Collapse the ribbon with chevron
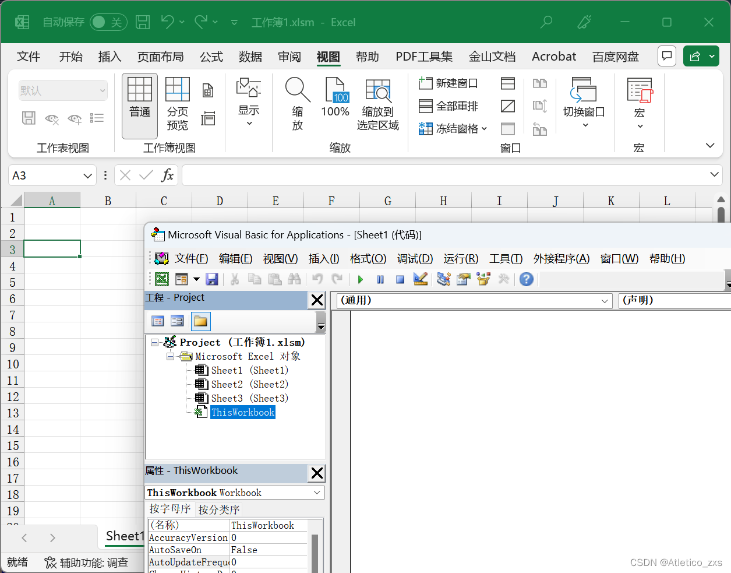Screen dimensions: 731x573 (x=710, y=146)
